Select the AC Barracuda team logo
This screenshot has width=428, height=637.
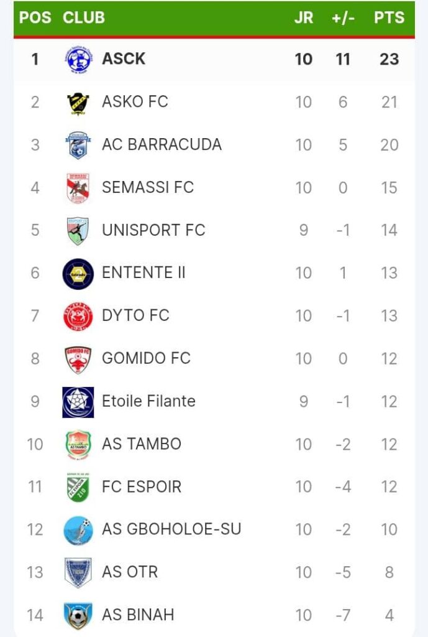coord(78,145)
